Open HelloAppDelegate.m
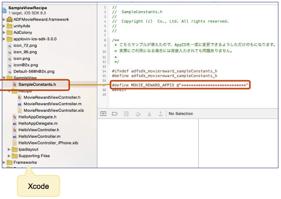Screen dimensions: 281x199 [38, 123]
